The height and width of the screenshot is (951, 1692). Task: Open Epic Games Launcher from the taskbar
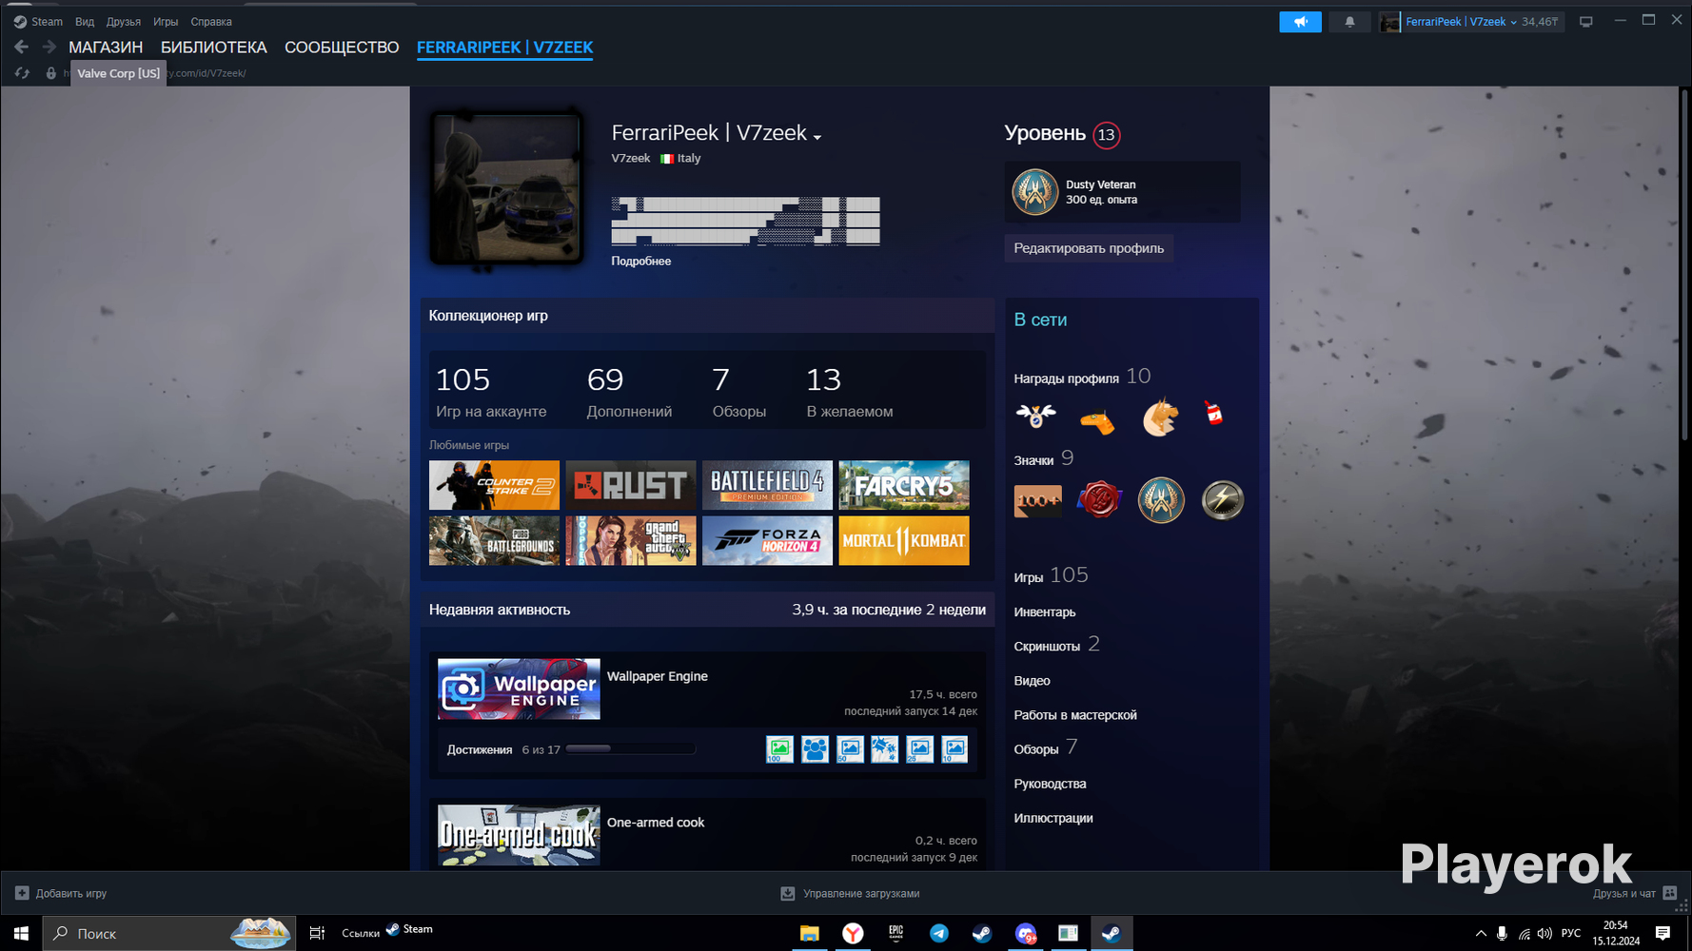click(x=895, y=933)
